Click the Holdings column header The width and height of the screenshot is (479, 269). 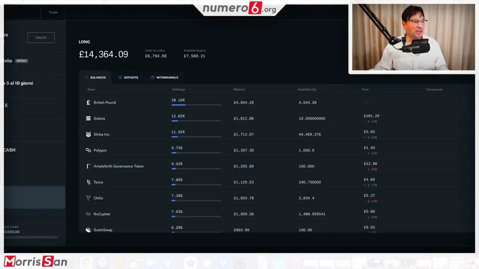click(179, 90)
